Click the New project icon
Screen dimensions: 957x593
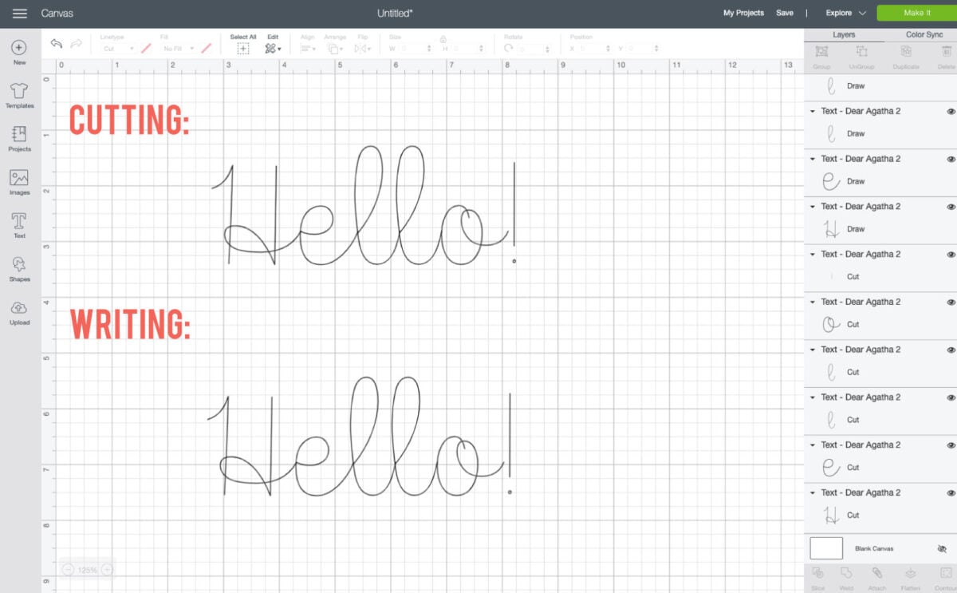point(19,48)
